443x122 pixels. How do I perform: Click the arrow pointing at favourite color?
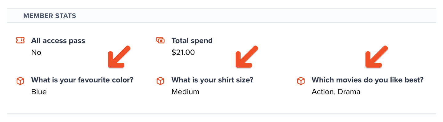[x=119, y=57]
